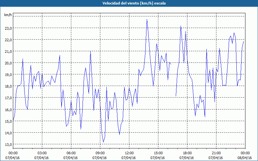Click the 12:00 time axis label

click(129, 153)
